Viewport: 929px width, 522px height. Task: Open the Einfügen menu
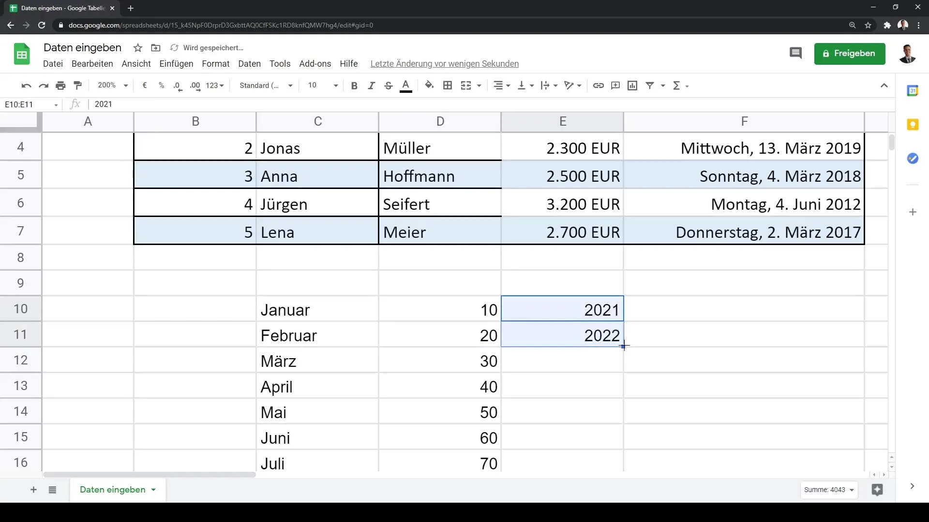(176, 64)
